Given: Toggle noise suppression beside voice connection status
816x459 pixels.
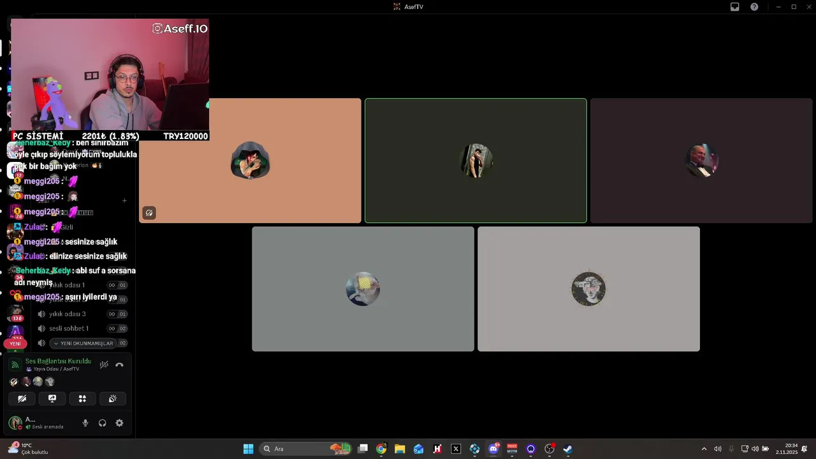Looking at the screenshot, I should 104,365.
